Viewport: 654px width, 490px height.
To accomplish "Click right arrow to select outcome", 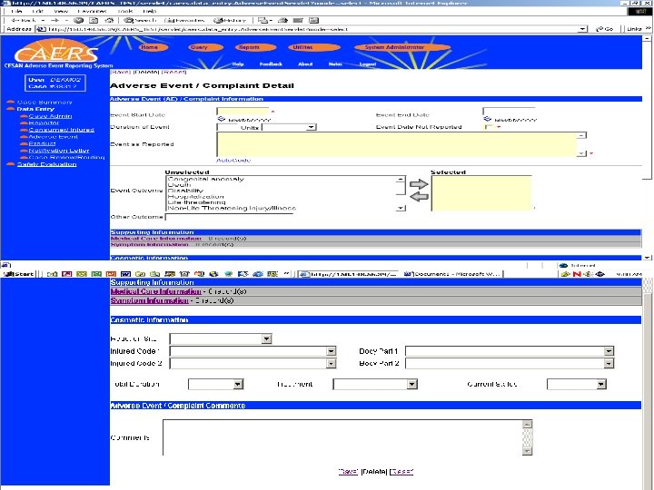I will click(x=419, y=183).
